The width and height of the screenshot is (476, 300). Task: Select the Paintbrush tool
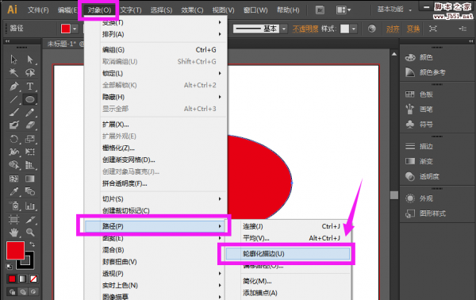click(14, 113)
